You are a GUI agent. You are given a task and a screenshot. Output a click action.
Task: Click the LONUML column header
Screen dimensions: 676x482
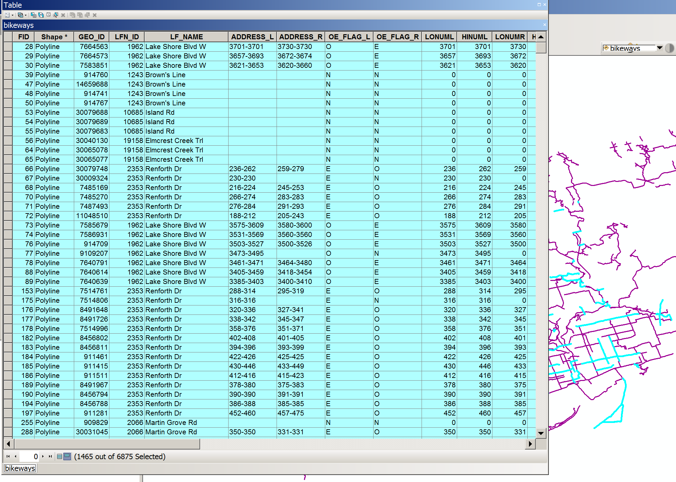click(439, 37)
